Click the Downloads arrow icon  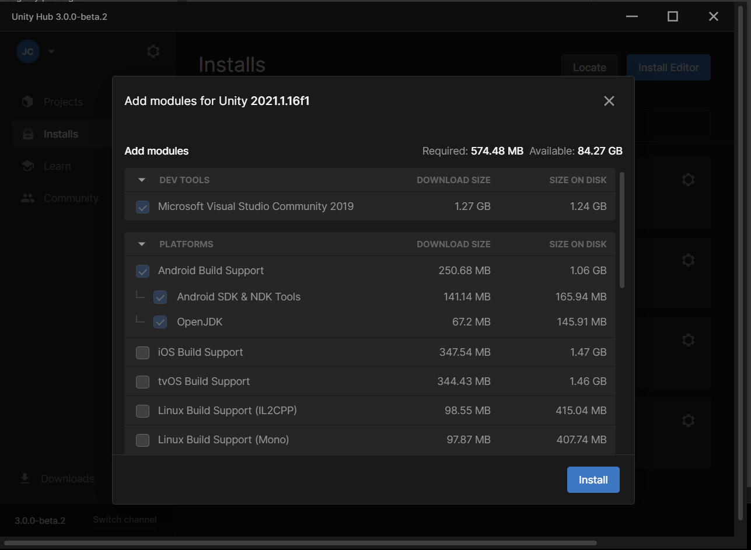(25, 479)
